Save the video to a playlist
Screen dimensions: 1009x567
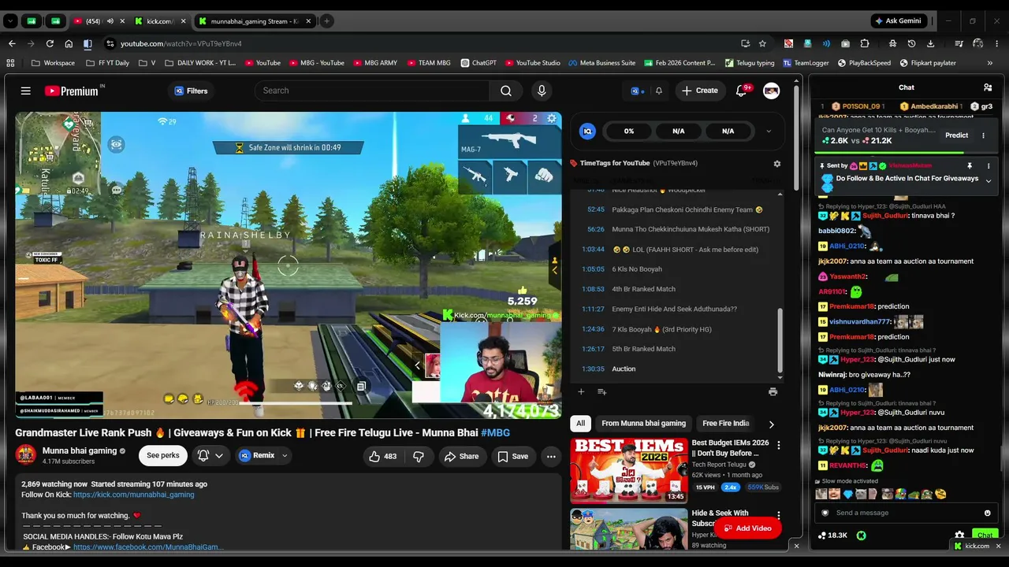(512, 456)
